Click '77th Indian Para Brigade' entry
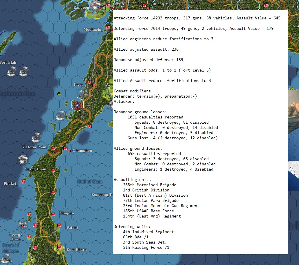299x265 pixels. coord(151,200)
